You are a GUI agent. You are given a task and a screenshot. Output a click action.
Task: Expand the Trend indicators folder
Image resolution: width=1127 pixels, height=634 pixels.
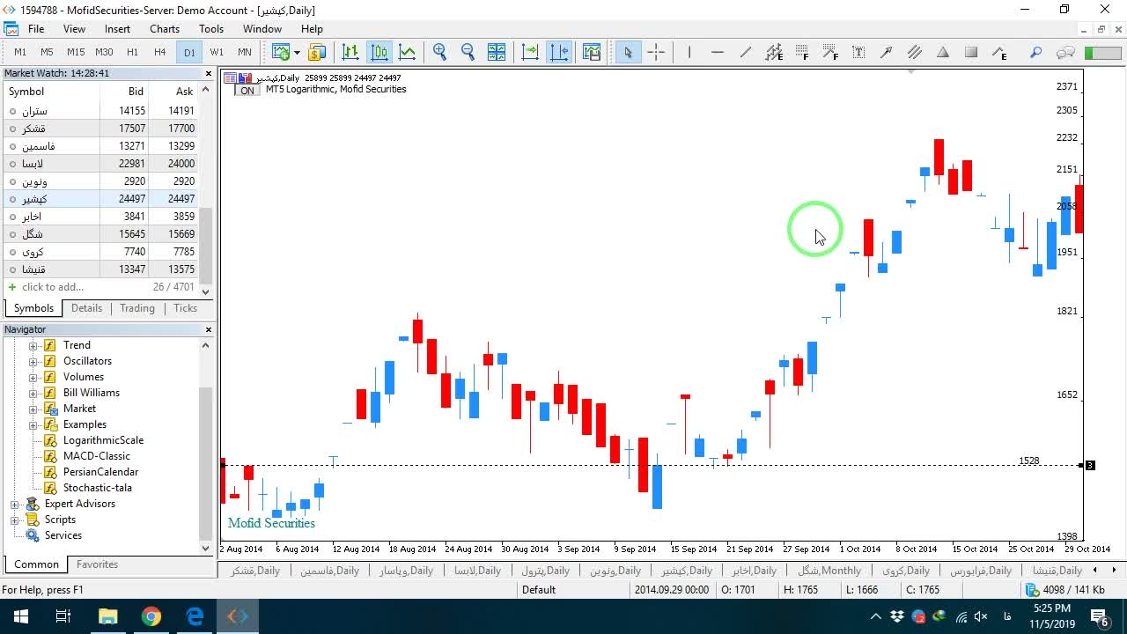coord(33,345)
